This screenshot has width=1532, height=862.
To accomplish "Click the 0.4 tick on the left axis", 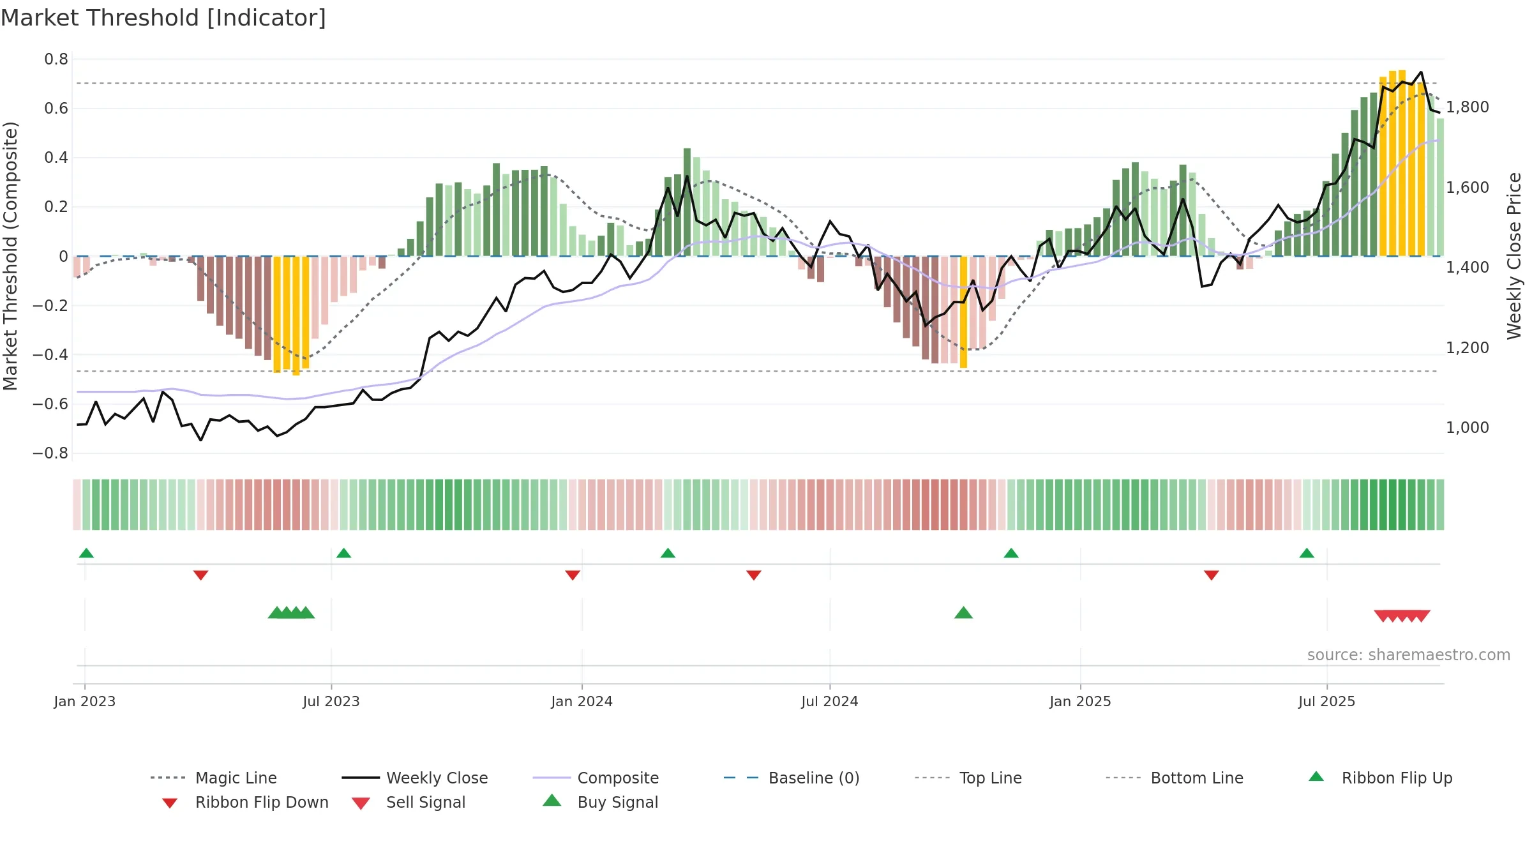I will click(x=56, y=158).
